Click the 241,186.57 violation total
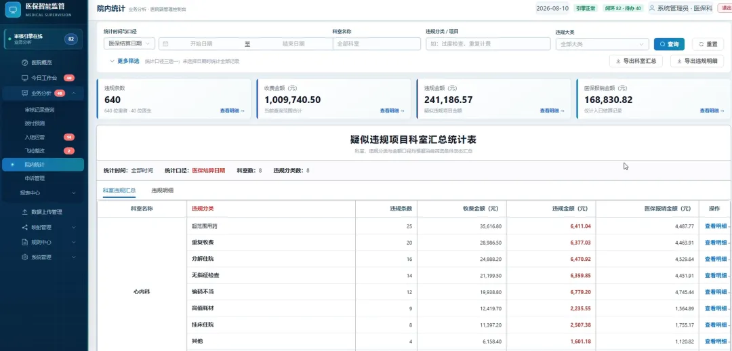This screenshot has width=732, height=351. click(448, 100)
